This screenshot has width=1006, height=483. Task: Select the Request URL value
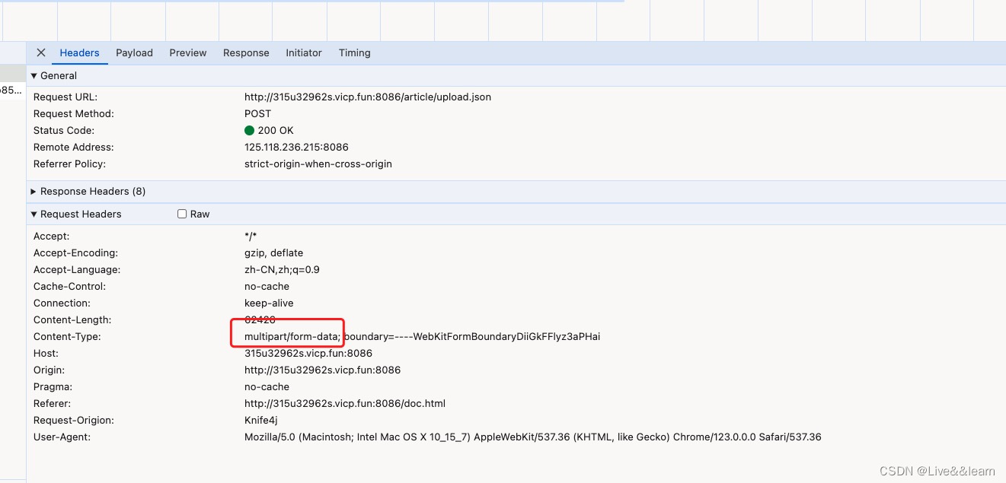[x=368, y=97]
